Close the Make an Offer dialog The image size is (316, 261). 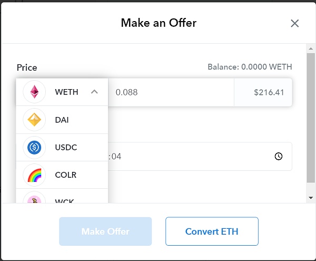point(295,23)
